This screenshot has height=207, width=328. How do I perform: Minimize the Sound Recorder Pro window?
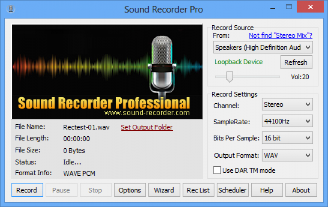[x=273, y=8]
